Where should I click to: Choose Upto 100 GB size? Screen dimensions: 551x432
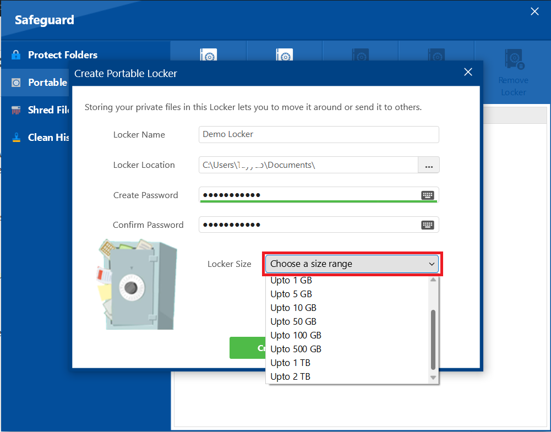(x=348, y=335)
